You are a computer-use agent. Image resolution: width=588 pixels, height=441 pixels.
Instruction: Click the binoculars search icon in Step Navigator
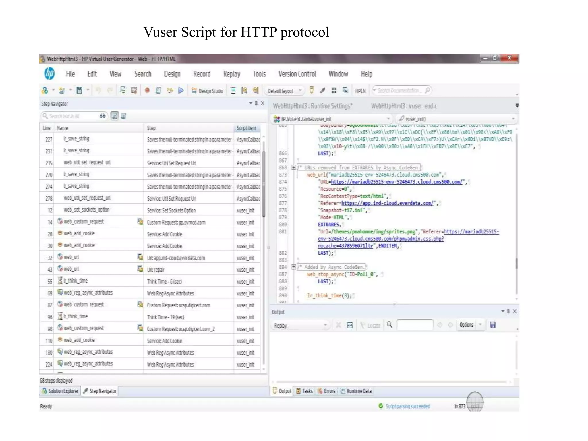click(x=102, y=116)
